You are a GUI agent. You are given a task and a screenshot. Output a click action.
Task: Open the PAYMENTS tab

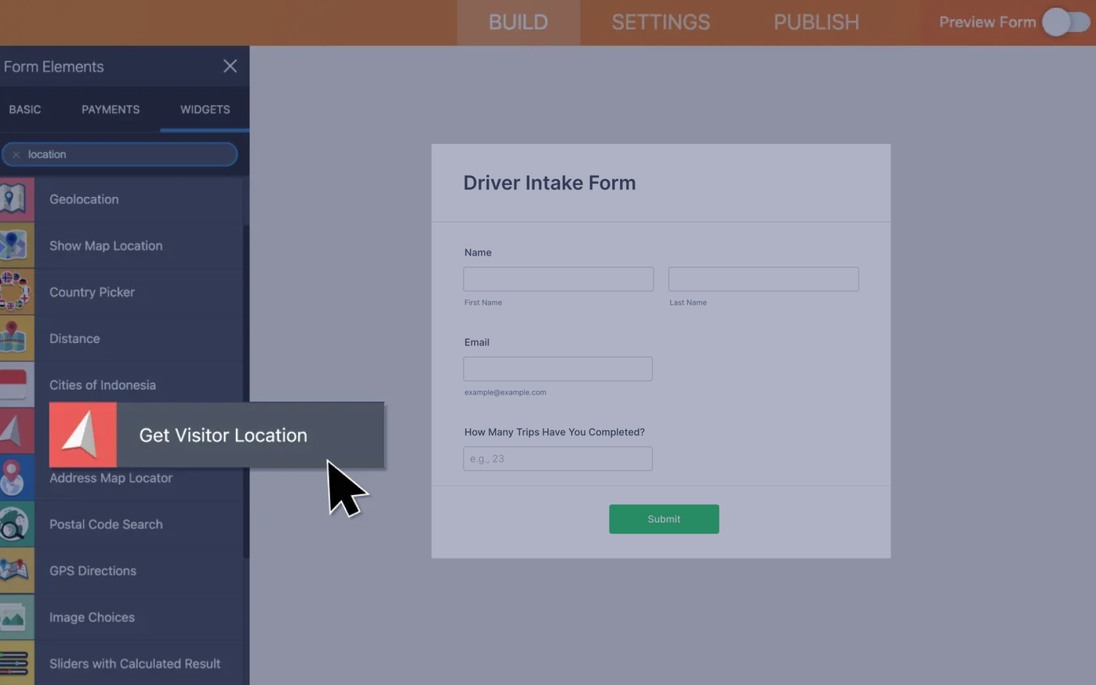click(x=110, y=110)
